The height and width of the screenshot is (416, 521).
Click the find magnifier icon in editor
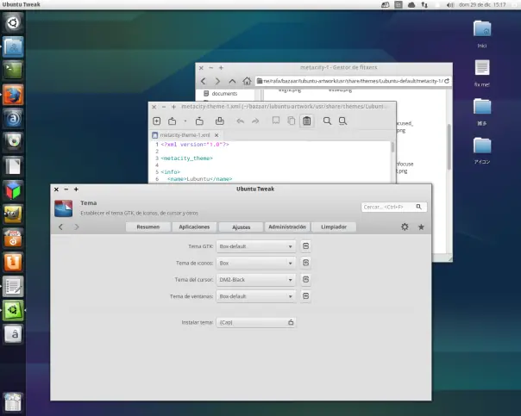[327, 121]
